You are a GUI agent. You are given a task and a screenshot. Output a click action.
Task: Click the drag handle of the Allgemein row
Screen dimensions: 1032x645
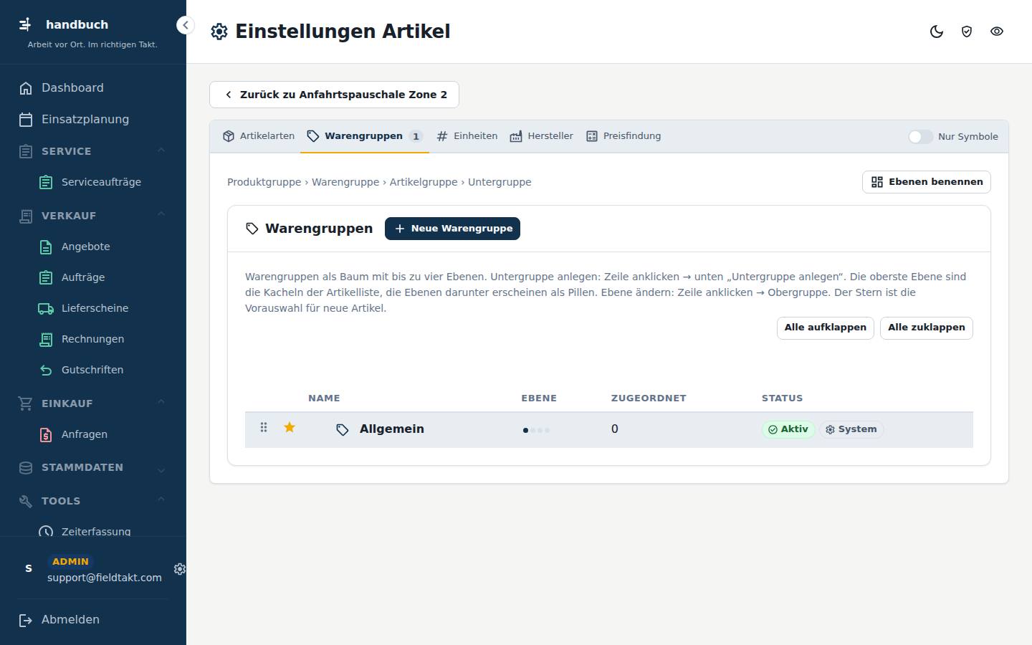point(264,427)
